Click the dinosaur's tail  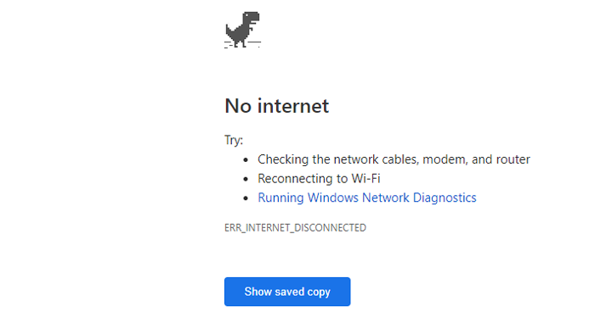(x=229, y=31)
